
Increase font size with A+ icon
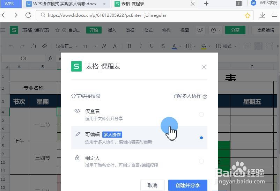pyautogui.click(x=104, y=46)
